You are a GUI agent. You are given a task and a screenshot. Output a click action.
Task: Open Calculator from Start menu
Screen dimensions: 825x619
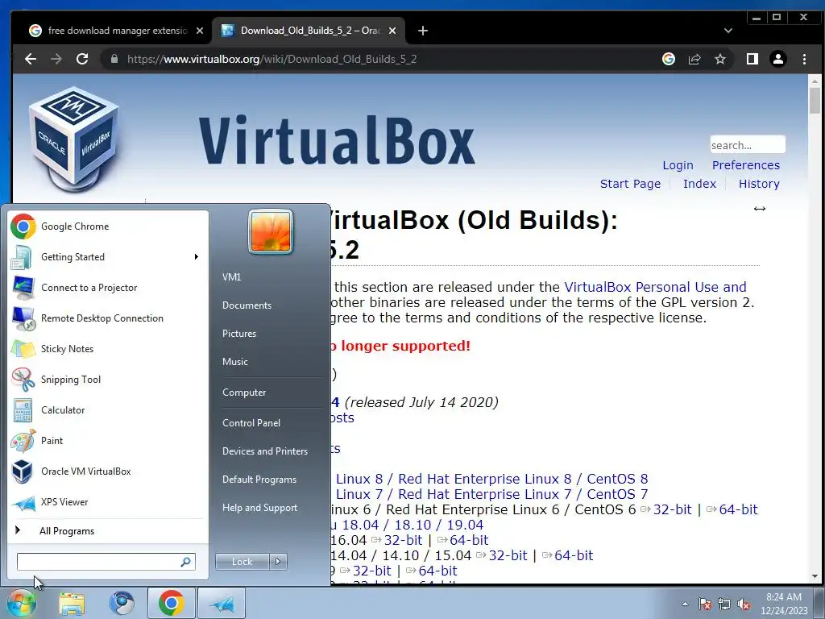(x=108, y=410)
